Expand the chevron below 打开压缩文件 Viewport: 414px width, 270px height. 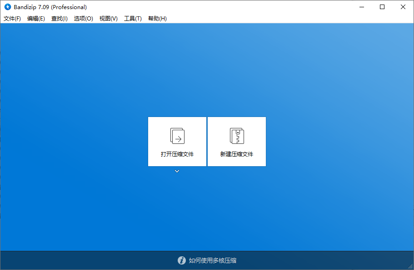pyautogui.click(x=177, y=171)
